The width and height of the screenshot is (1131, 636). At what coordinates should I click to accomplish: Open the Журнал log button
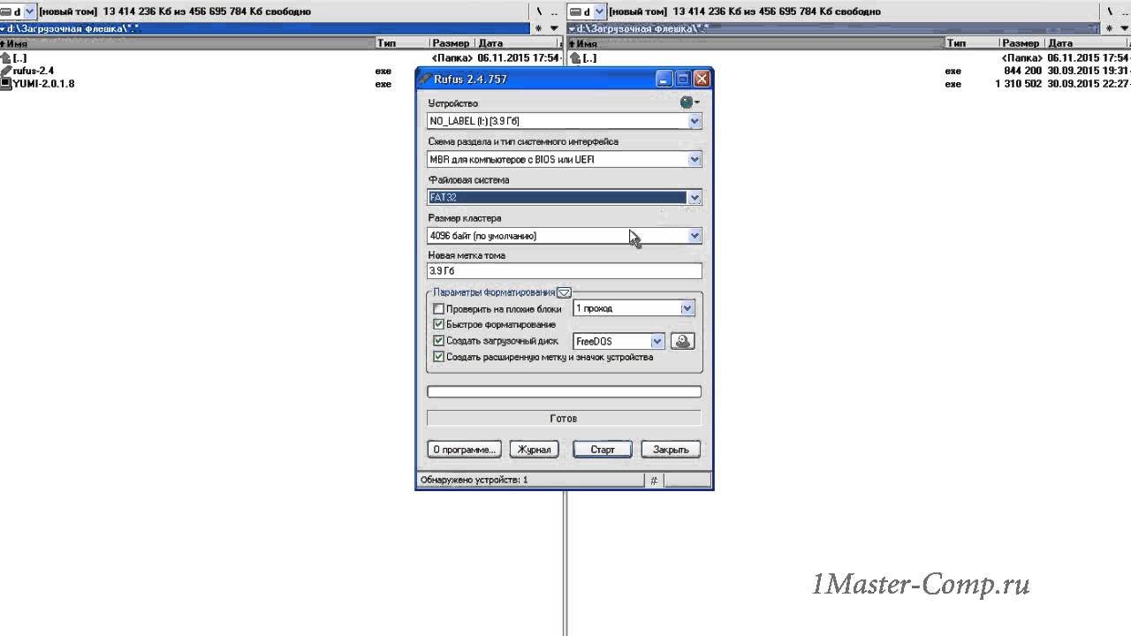point(534,450)
